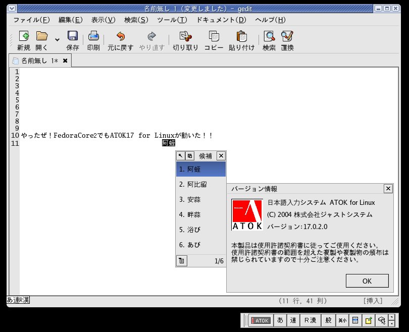Pick candidate 6. あび
409x332 pixels.
coord(201,245)
